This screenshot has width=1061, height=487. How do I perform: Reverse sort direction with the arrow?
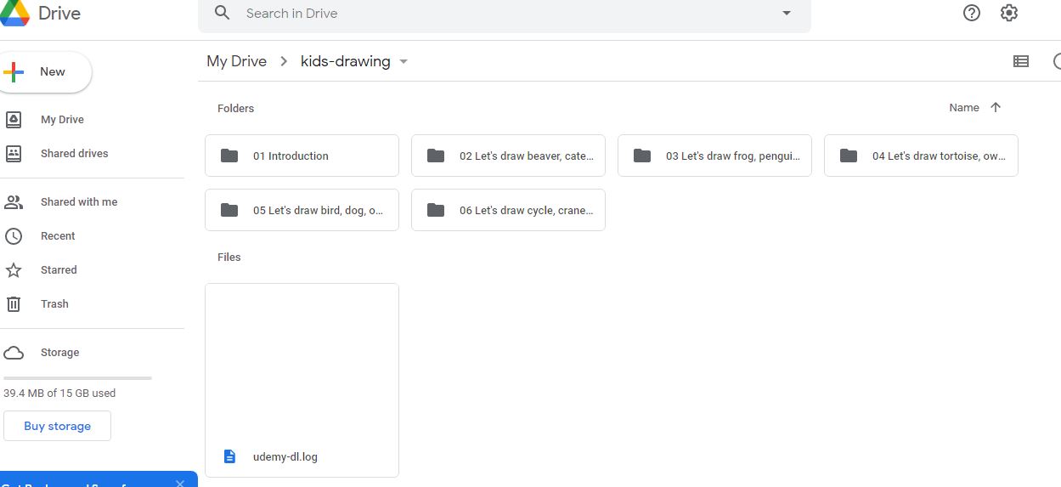996,108
